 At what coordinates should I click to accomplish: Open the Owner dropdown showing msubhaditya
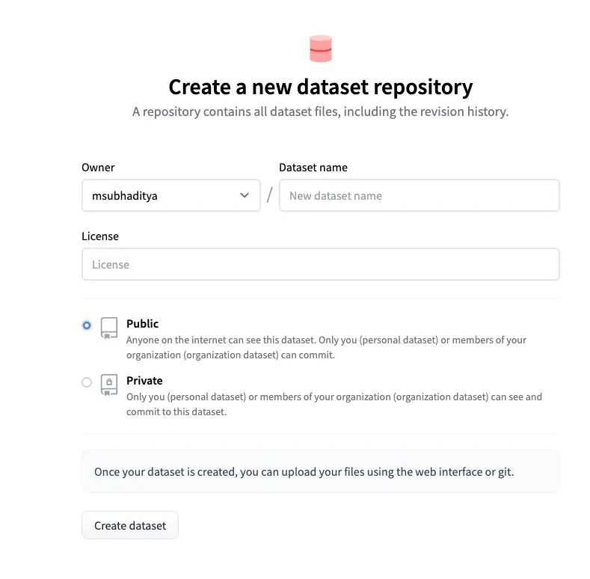pos(170,196)
